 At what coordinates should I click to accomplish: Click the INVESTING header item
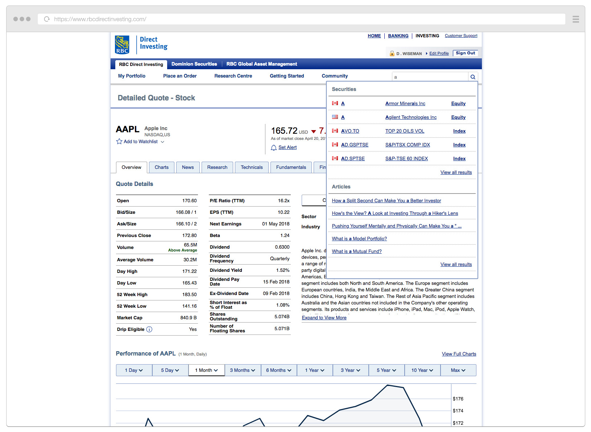427,36
